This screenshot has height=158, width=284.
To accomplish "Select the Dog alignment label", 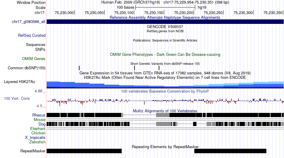I will (42, 124).
